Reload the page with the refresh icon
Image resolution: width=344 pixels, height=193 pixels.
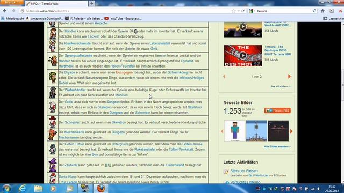[243, 11]
